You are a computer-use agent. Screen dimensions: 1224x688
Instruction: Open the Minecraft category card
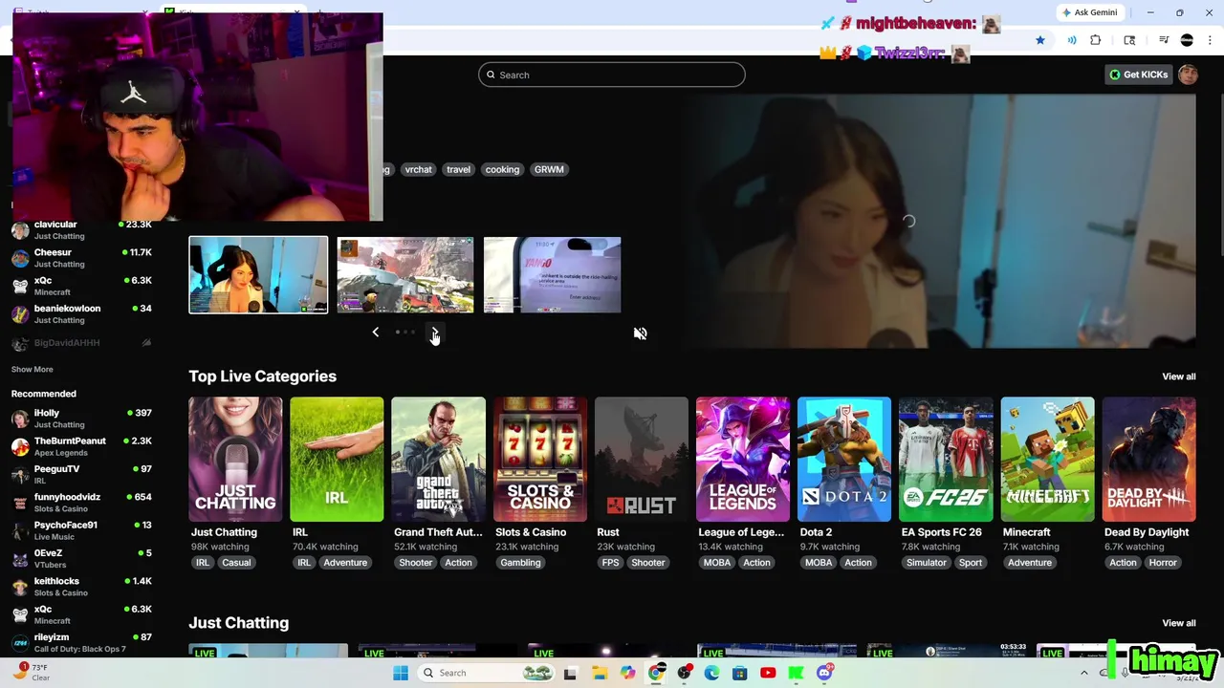pyautogui.click(x=1047, y=459)
